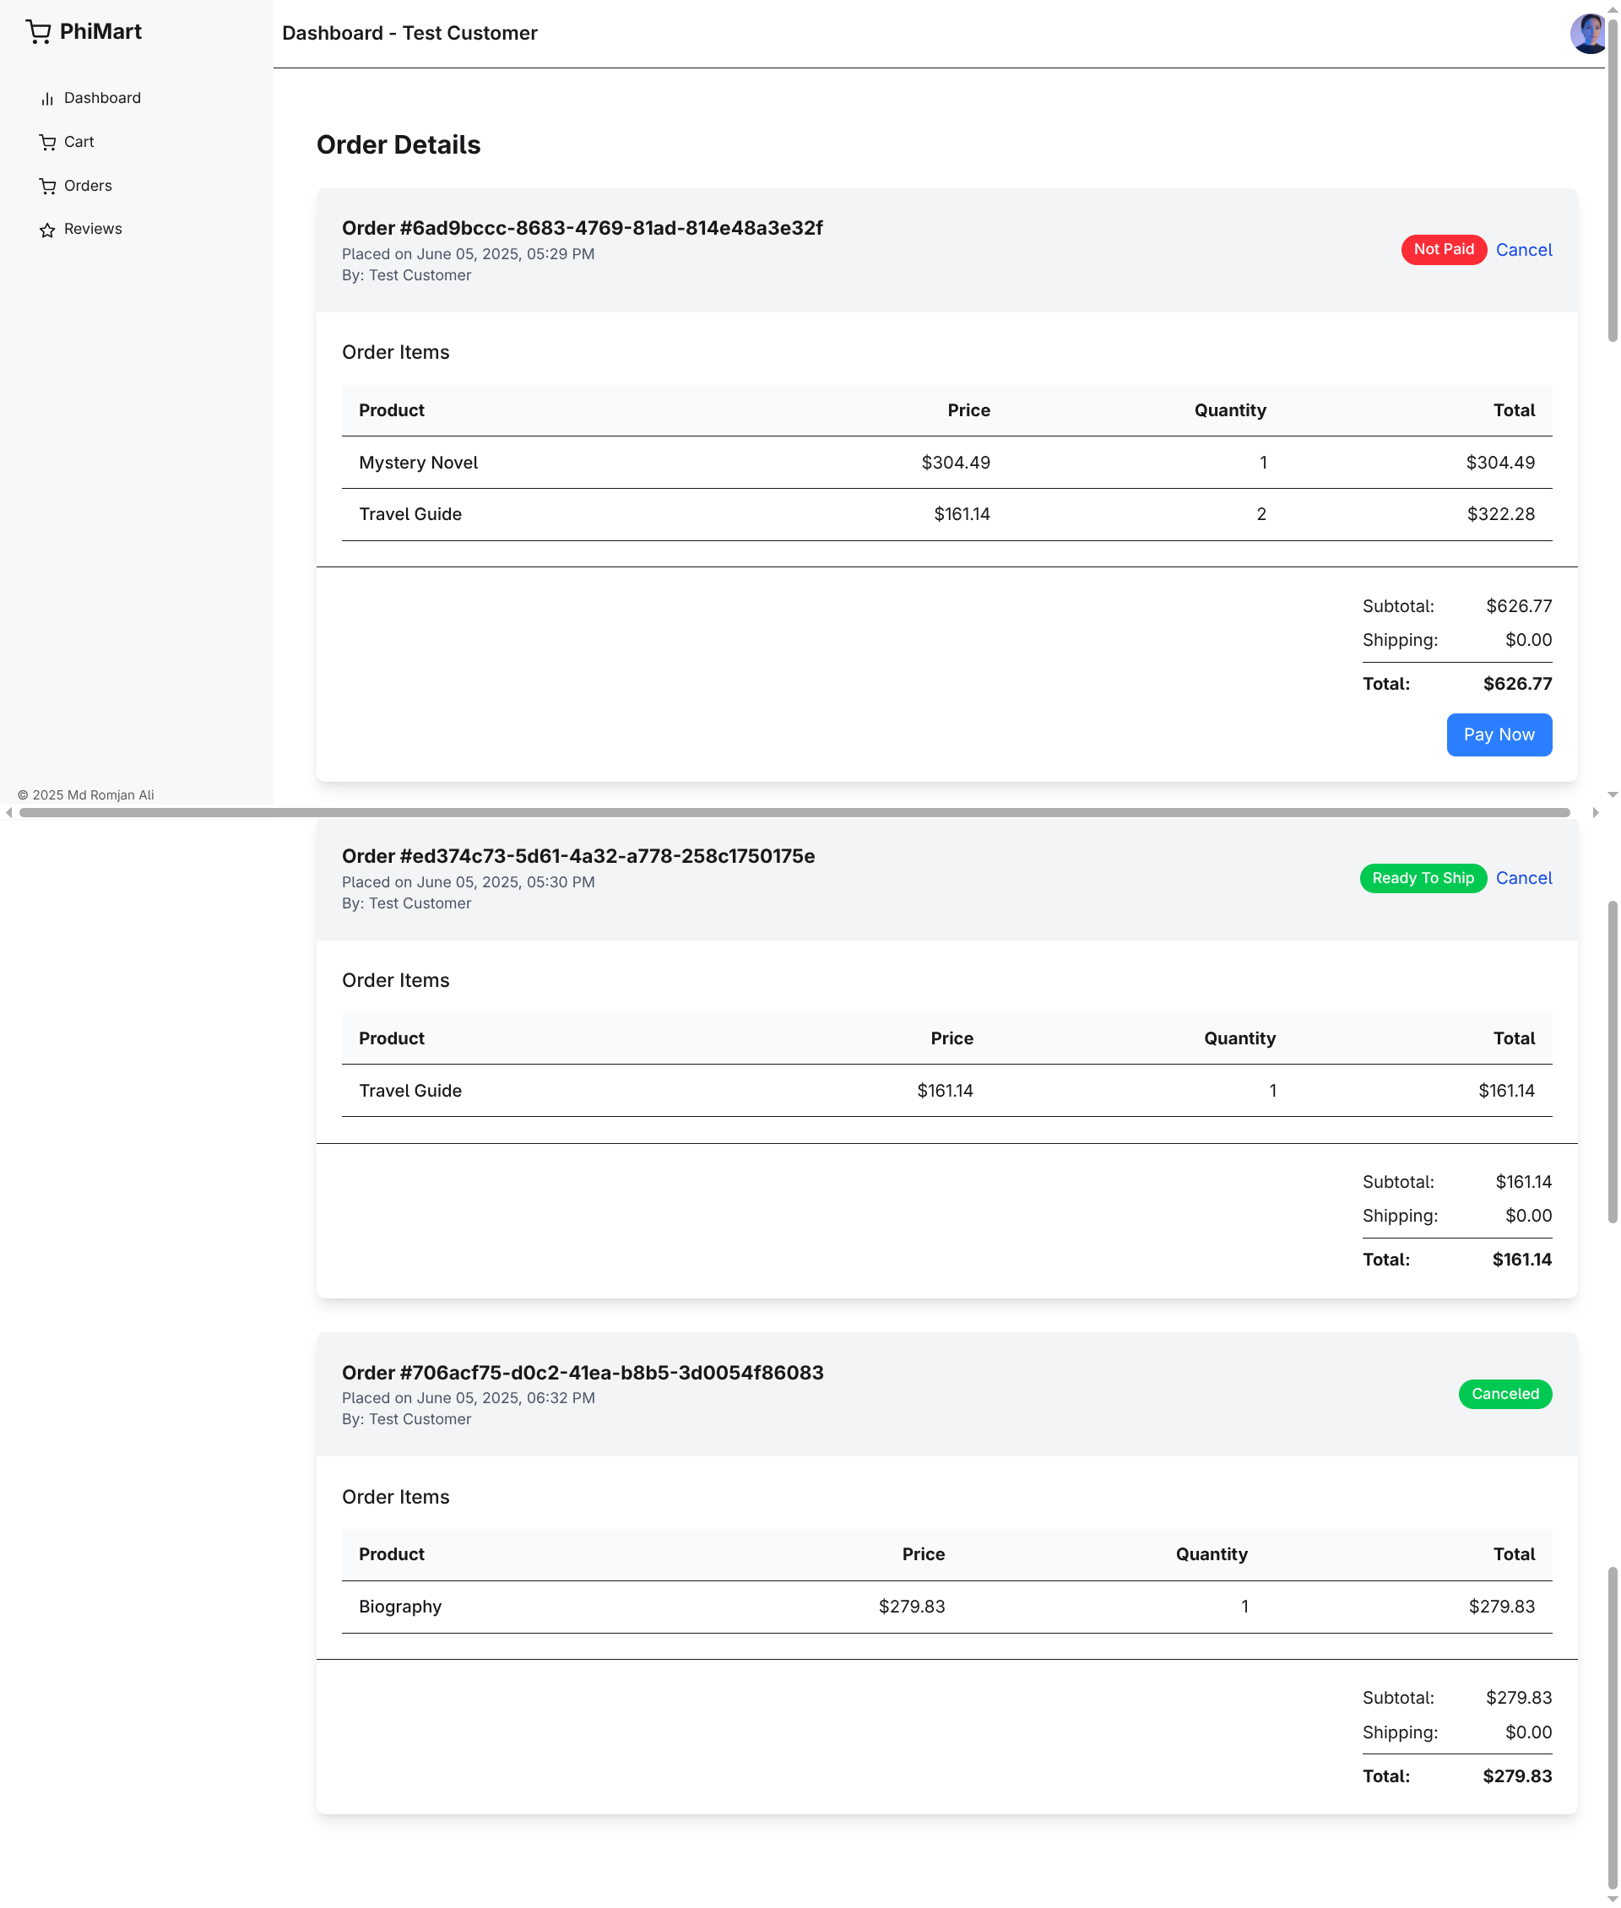Cancel the Ready To Ship order
The width and height of the screenshot is (1621, 1908).
click(1524, 878)
